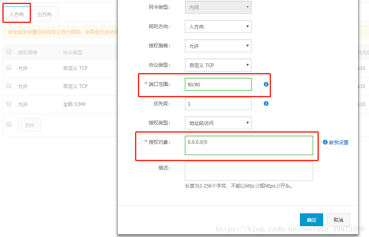Click info icon beside 优先级 field
Viewport: 369px width, 237px height.
point(266,104)
